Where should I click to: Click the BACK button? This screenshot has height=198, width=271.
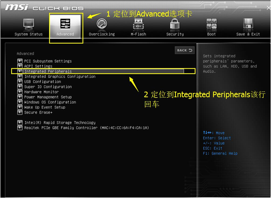pos(185,50)
